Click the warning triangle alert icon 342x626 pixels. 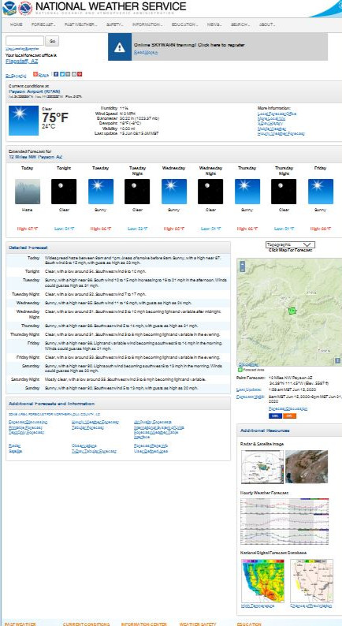(119, 47)
